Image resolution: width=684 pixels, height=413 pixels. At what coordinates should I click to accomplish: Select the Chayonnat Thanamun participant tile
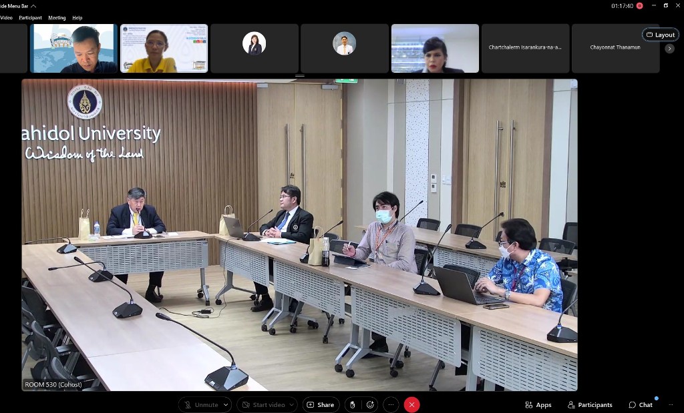click(x=615, y=48)
